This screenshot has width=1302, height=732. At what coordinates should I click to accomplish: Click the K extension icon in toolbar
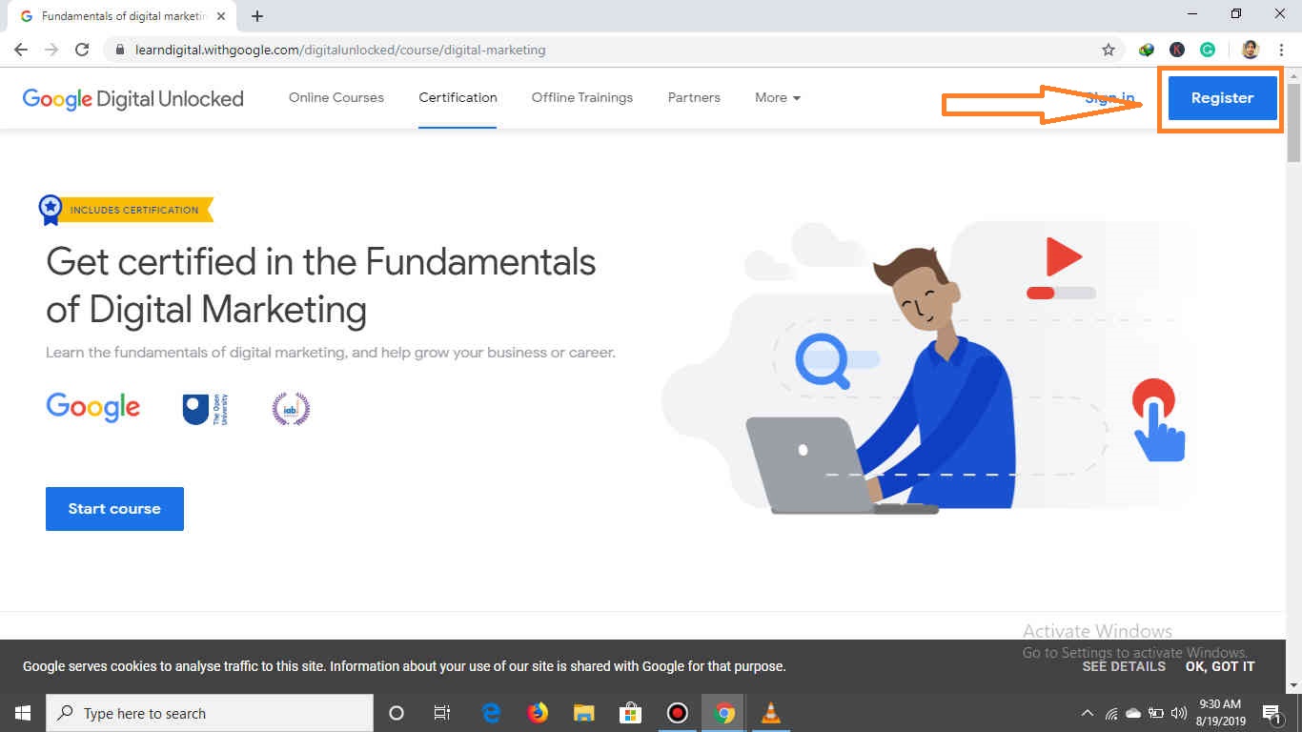click(1177, 50)
